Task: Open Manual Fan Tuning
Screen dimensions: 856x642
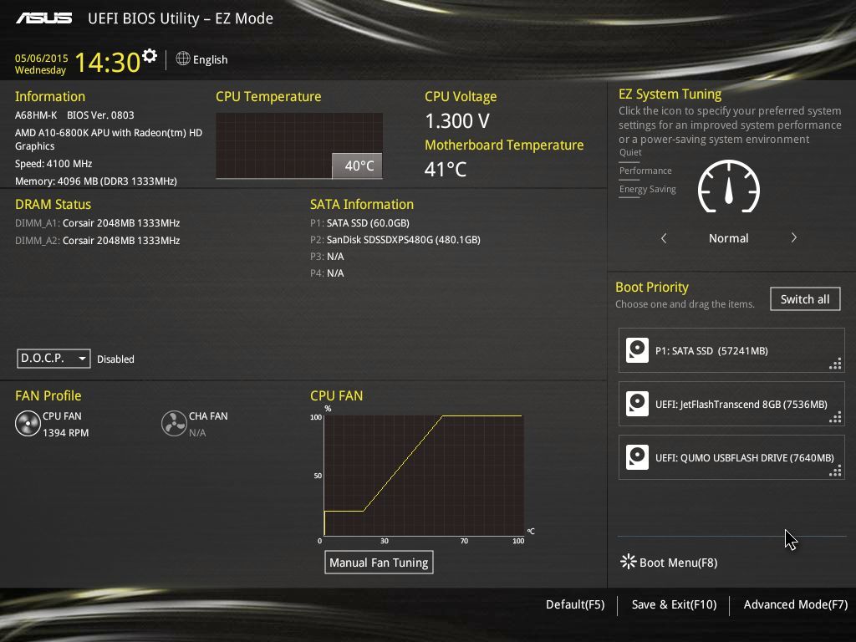Action: [x=379, y=563]
